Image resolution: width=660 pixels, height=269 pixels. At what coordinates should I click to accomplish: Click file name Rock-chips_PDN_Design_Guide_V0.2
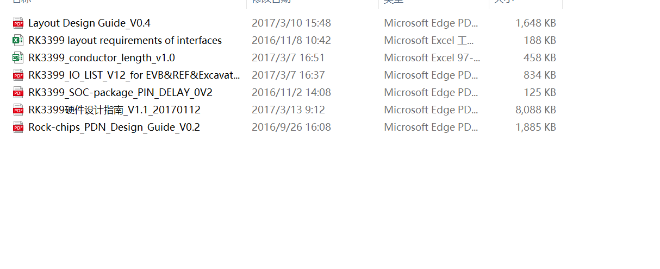(x=114, y=127)
